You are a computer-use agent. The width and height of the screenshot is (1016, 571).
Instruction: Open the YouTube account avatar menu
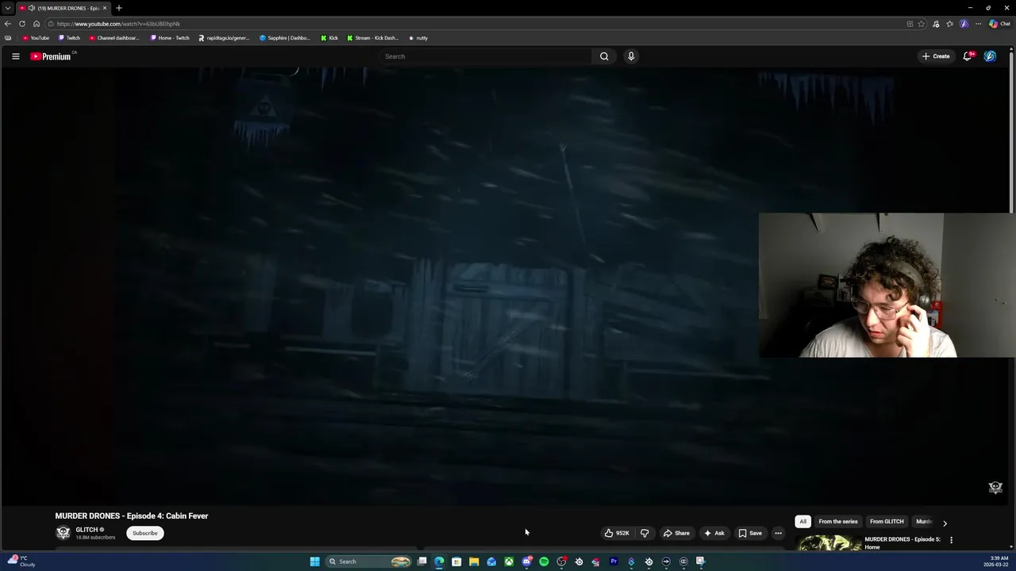click(990, 56)
